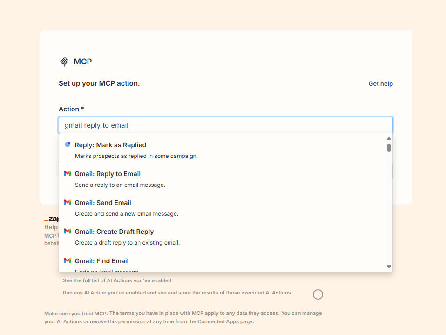Click the dropdown scrollbar thumb
The image size is (446, 335).
click(x=389, y=148)
